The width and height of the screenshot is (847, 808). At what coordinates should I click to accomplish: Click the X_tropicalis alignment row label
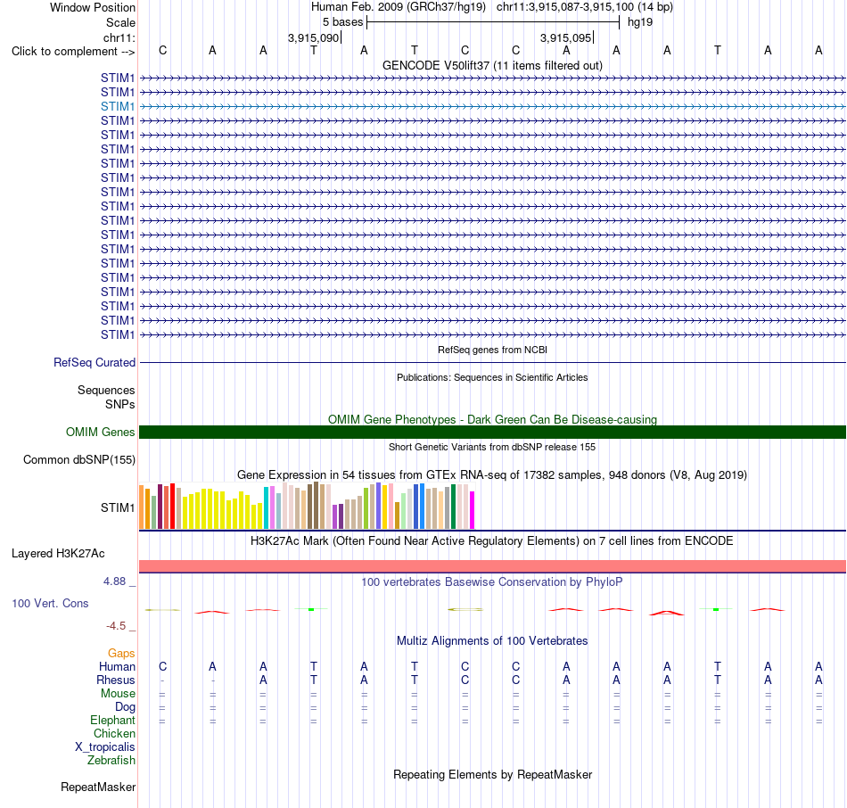(x=105, y=747)
